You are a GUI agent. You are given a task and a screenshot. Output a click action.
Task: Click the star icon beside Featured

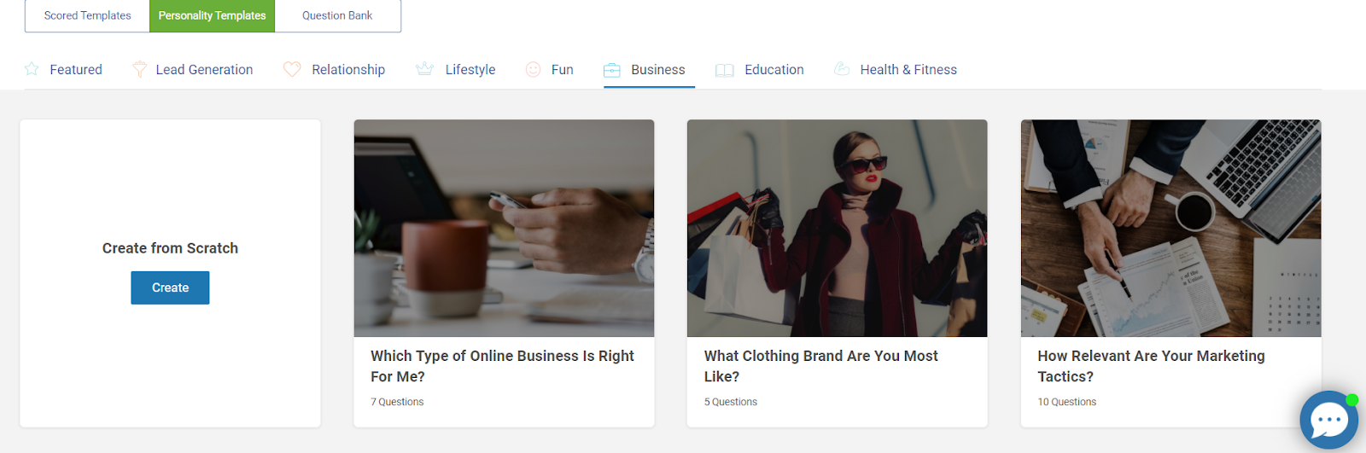32,69
